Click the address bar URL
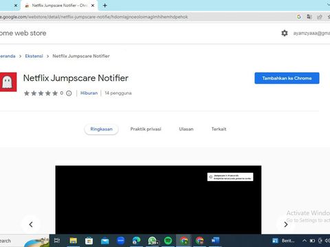 94,16
